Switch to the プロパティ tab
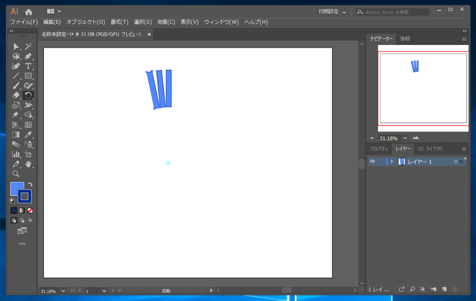The height and width of the screenshot is (301, 476). [379, 149]
